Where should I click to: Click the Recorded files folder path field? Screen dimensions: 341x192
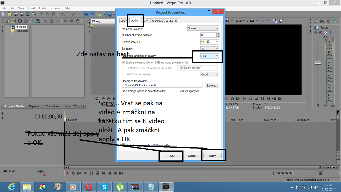(x=162, y=85)
